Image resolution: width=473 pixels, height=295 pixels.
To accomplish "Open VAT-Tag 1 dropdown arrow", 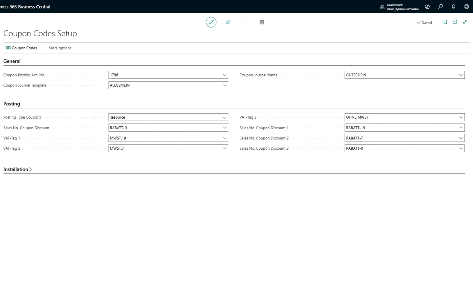I will coord(225,138).
